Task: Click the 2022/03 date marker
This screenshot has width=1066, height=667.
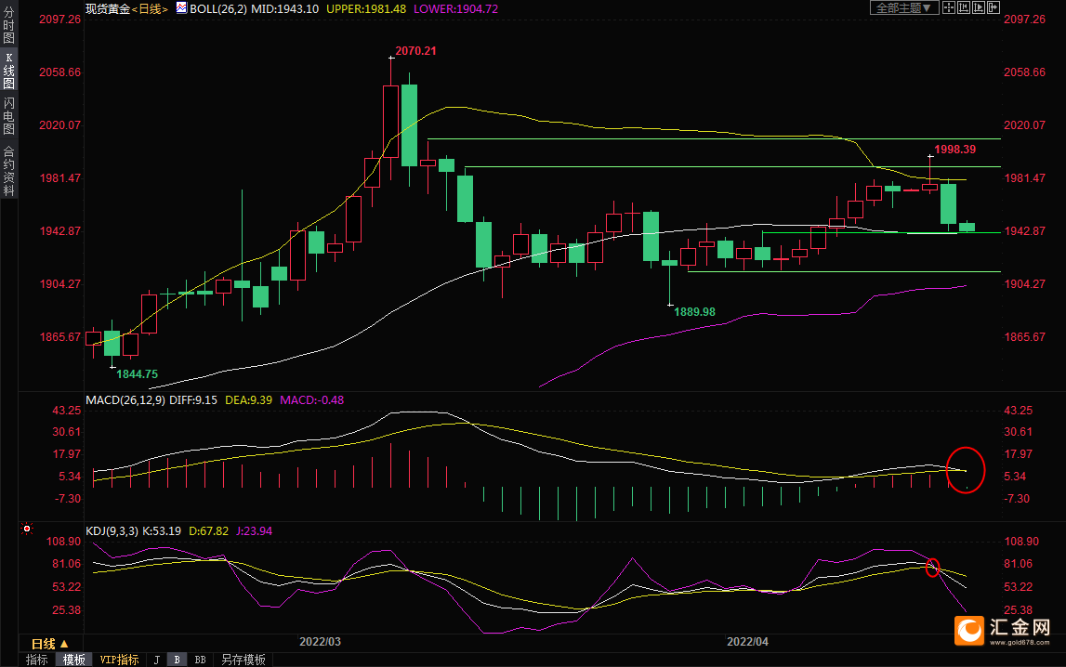Action: click(321, 642)
